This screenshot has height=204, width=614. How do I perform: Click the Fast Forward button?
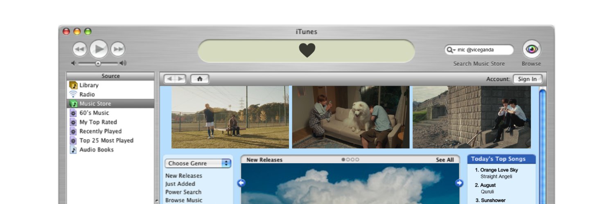point(118,49)
